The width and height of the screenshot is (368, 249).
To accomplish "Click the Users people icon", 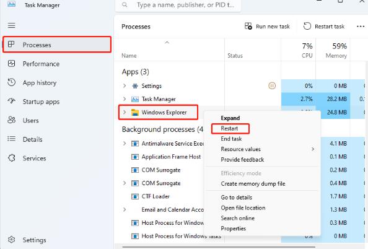I will (11, 120).
